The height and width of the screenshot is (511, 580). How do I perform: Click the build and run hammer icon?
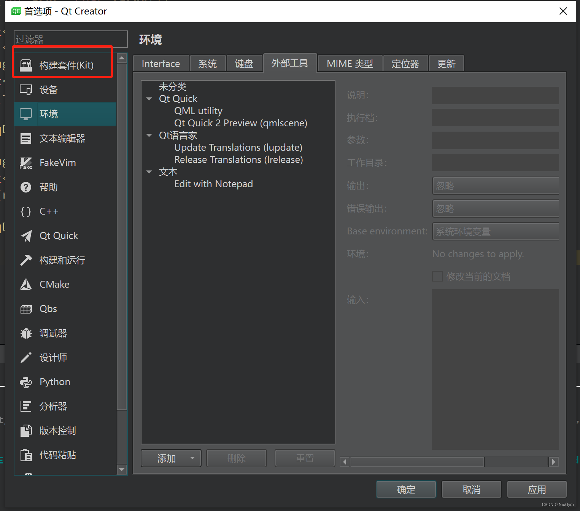pos(26,260)
